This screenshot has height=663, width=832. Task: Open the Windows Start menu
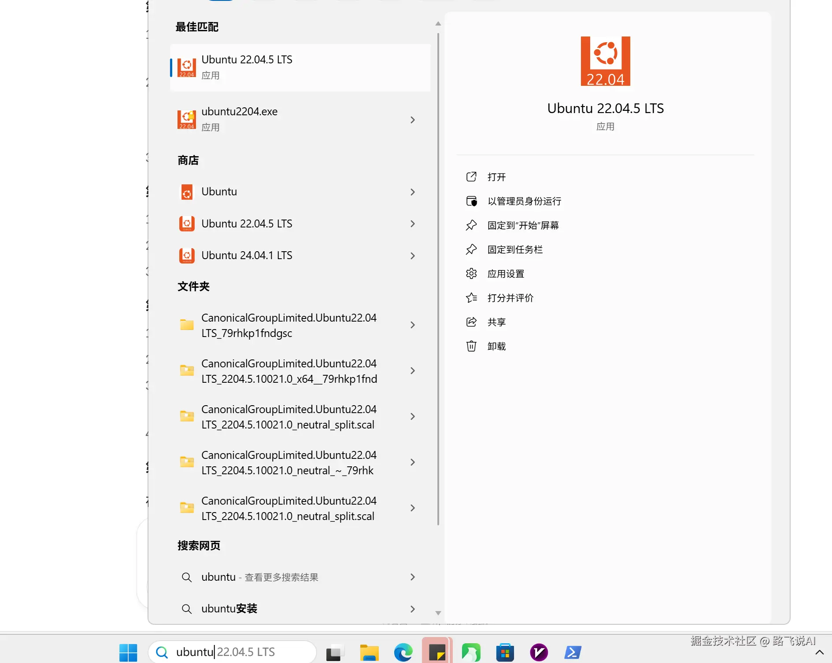[x=128, y=652]
